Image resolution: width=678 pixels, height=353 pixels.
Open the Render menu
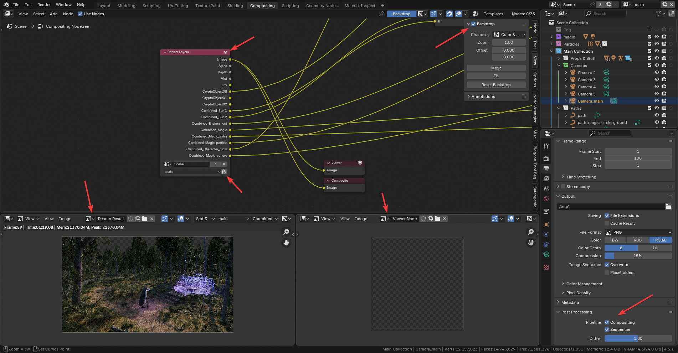click(44, 5)
